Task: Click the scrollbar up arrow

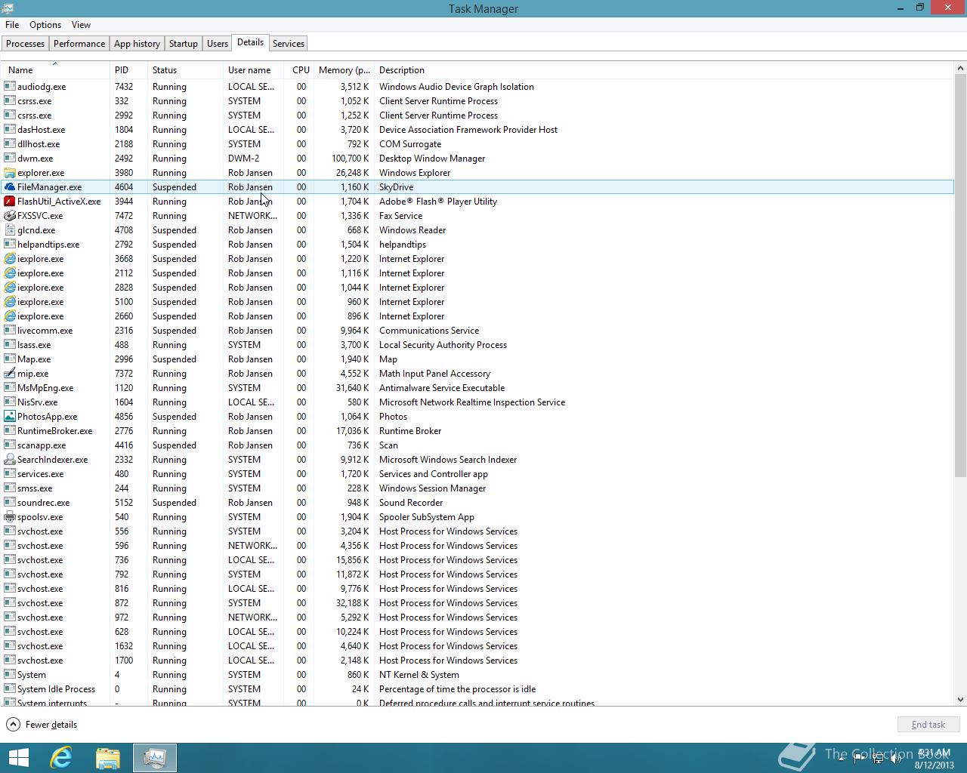Action: click(x=960, y=69)
